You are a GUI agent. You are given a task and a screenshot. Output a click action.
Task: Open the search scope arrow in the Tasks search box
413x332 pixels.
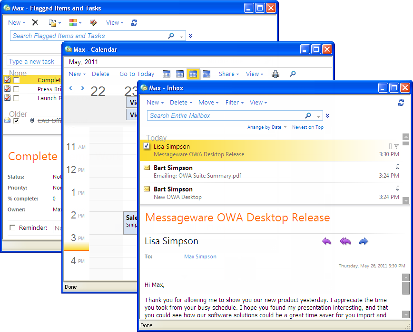[x=181, y=37]
